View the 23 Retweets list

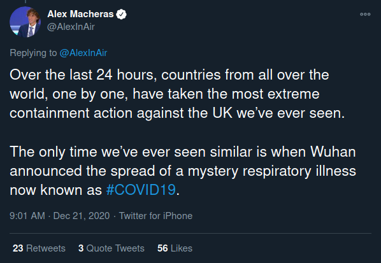39,248
